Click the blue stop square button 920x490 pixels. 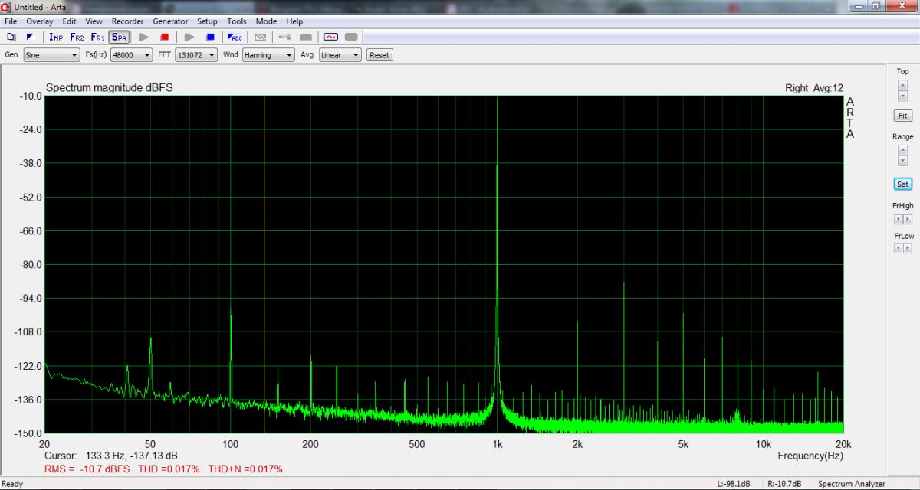coord(210,37)
